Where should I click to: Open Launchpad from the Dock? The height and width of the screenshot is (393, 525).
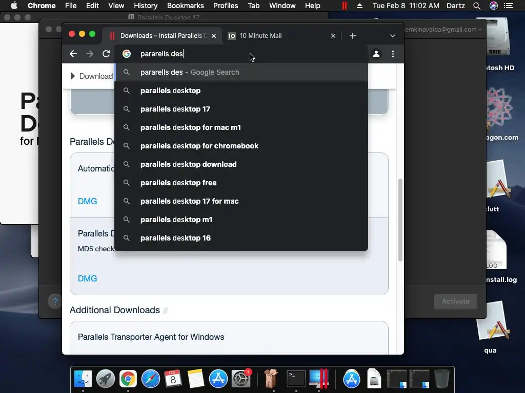106,379
